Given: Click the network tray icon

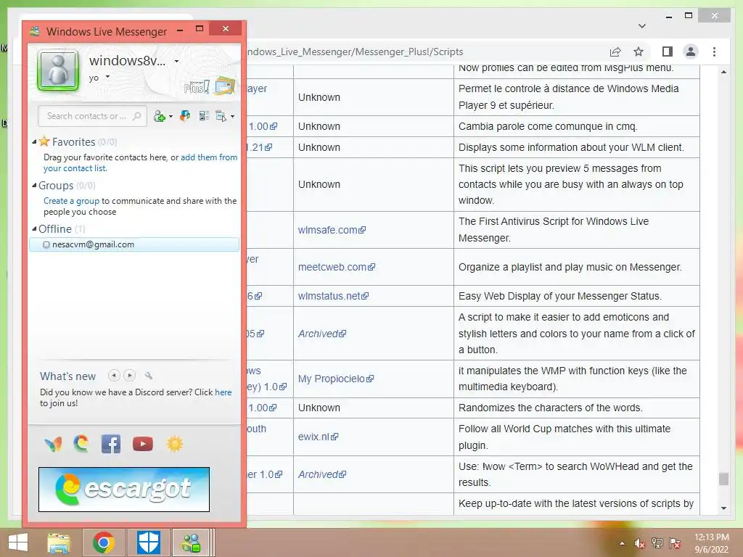Looking at the screenshot, I should [657, 543].
